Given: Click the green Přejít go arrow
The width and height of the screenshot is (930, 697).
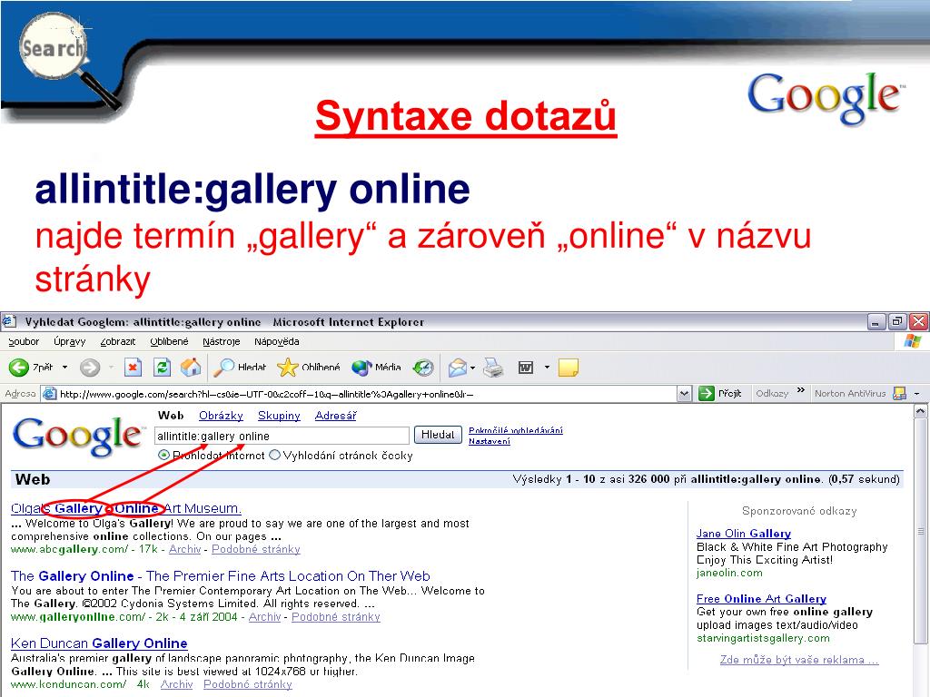Looking at the screenshot, I should [707, 394].
